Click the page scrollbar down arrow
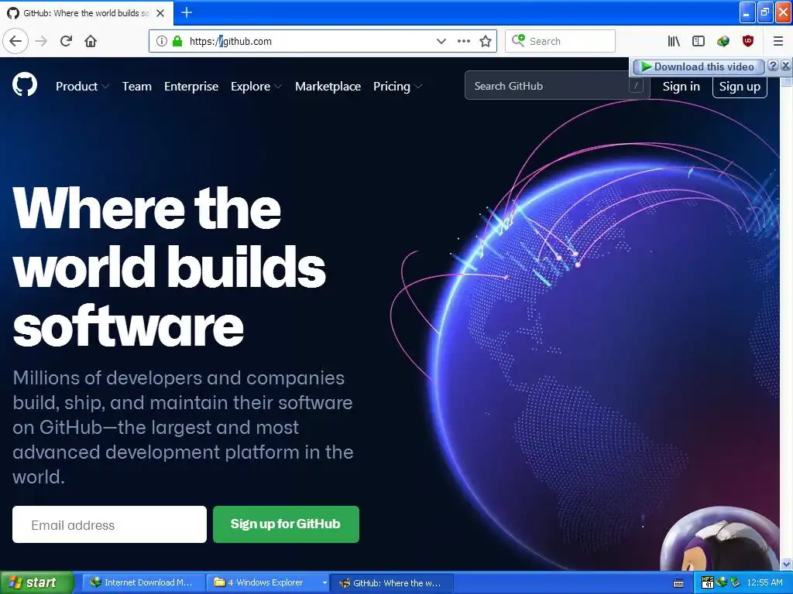This screenshot has height=594, width=793. [787, 564]
